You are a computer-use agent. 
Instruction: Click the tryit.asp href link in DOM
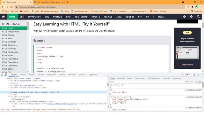[x=62, y=104]
